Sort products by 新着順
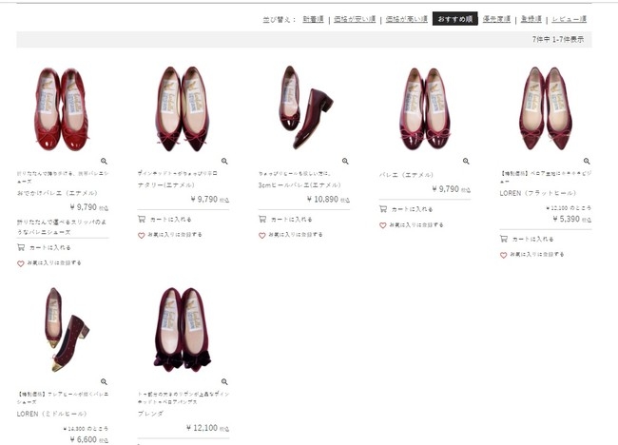 [x=312, y=19]
